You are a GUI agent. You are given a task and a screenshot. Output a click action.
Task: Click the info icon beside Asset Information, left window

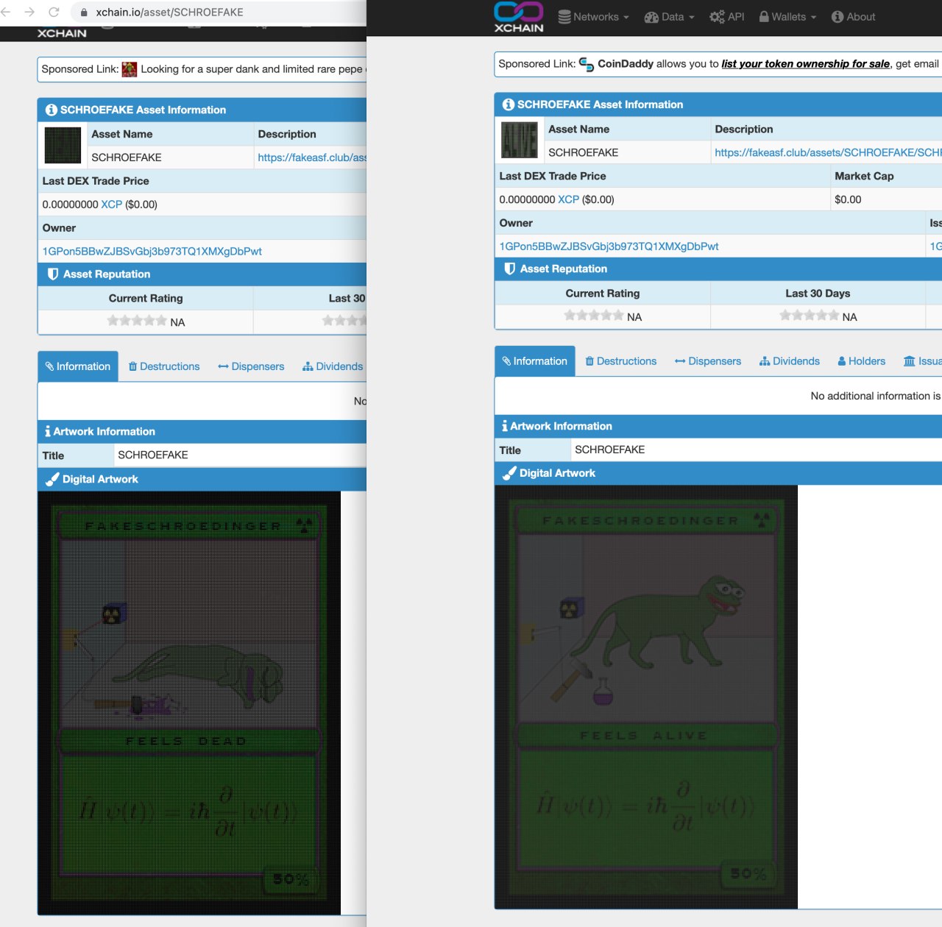click(x=51, y=110)
